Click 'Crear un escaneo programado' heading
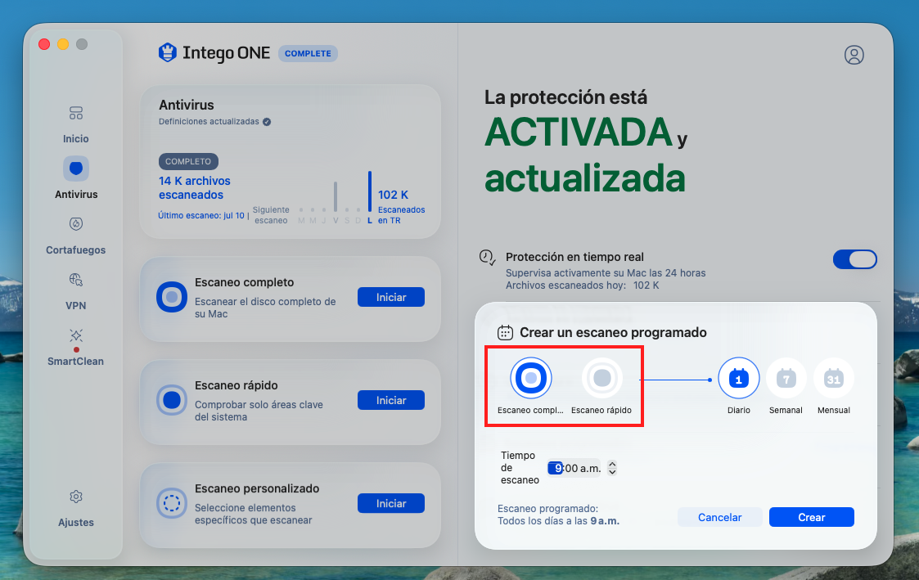Screen dimensions: 919x580 pos(613,333)
